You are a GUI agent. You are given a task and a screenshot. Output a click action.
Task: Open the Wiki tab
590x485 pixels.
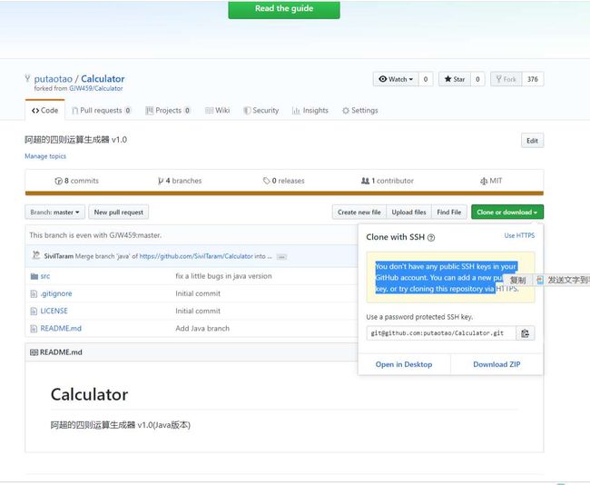tap(217, 110)
